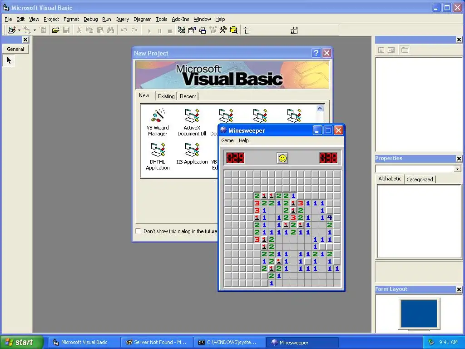This screenshot has height=349, width=465.
Task: Select the DHTML Application project icon
Action: [158, 156]
